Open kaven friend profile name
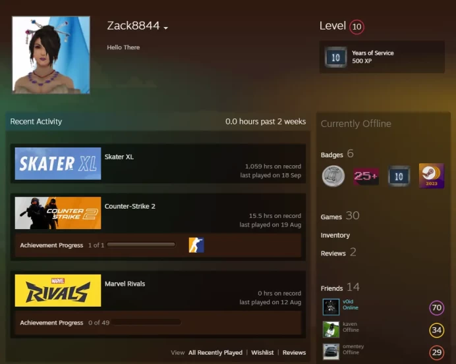456x364 pixels. point(349,324)
